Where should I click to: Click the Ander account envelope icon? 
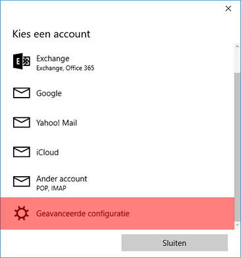click(22, 181)
